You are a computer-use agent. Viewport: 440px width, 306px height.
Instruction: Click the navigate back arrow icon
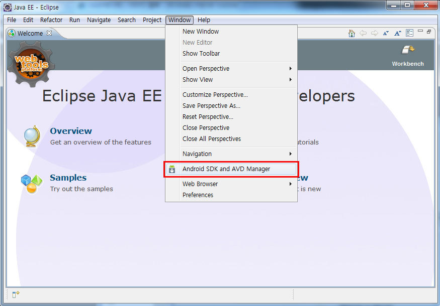point(363,33)
